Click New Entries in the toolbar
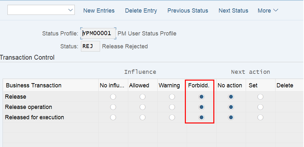The width and height of the screenshot is (304, 147). [99, 10]
